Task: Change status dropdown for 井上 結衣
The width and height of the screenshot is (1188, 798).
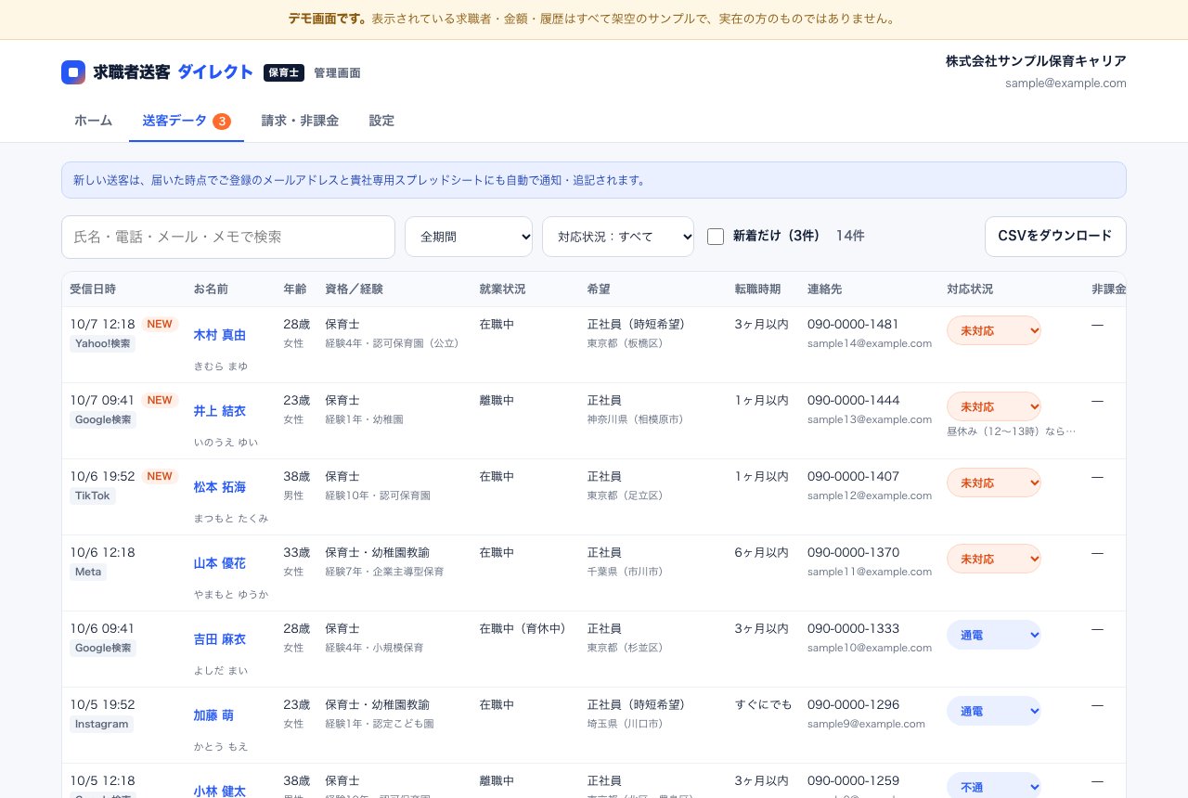Action: [x=994, y=406]
